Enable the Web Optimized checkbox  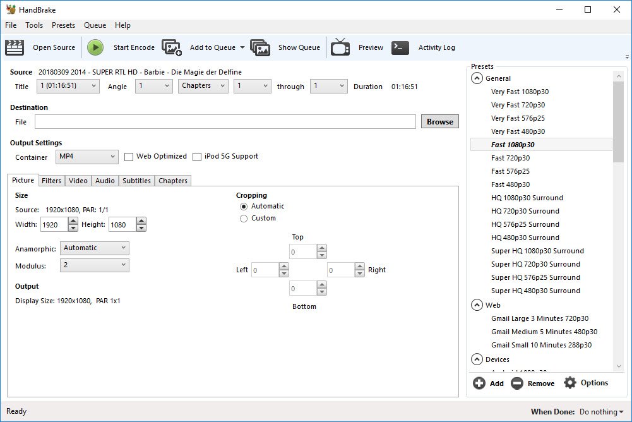pos(129,157)
